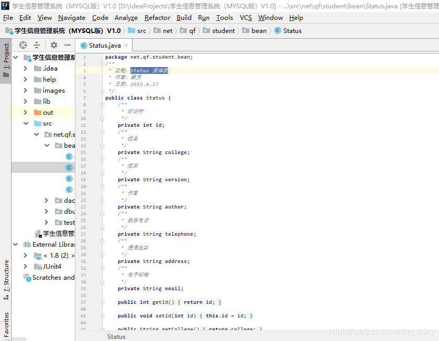Viewport: 439px width, 341px height.
Task: Expand the help folder
Action: pyautogui.click(x=26, y=80)
